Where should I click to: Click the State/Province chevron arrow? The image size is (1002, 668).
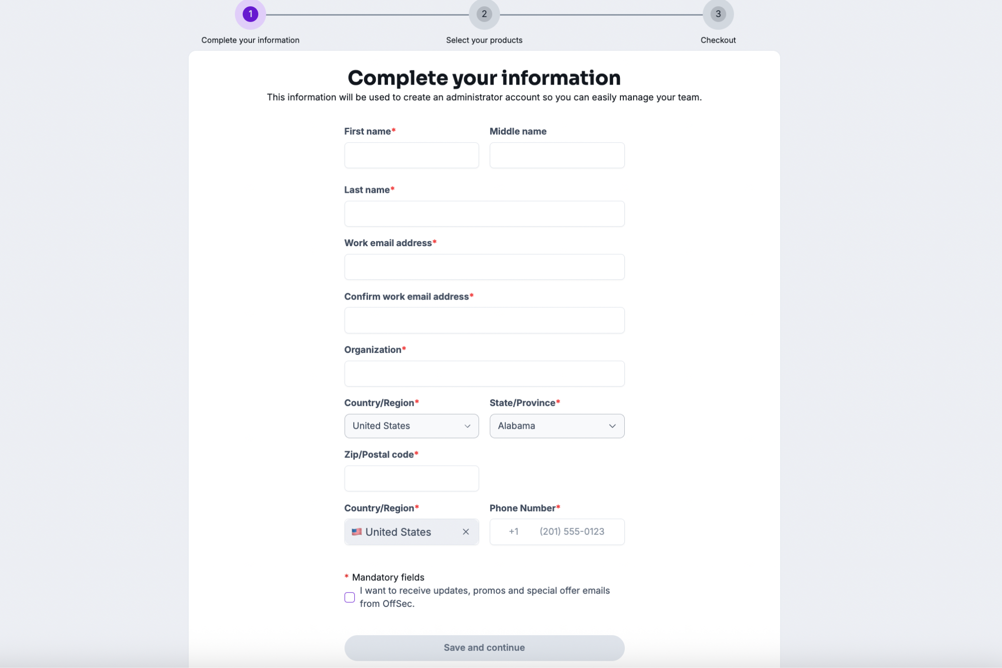(x=612, y=426)
